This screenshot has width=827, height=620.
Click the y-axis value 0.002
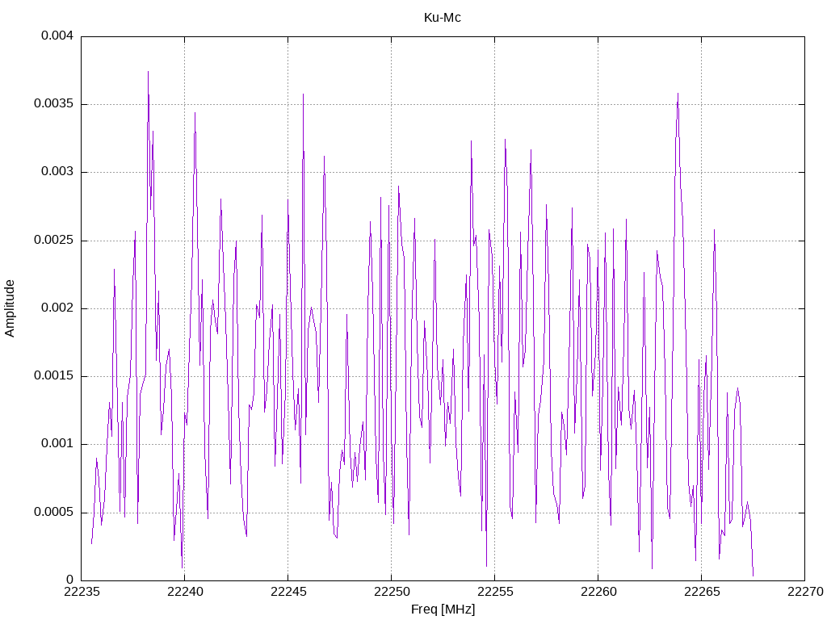tap(57, 308)
